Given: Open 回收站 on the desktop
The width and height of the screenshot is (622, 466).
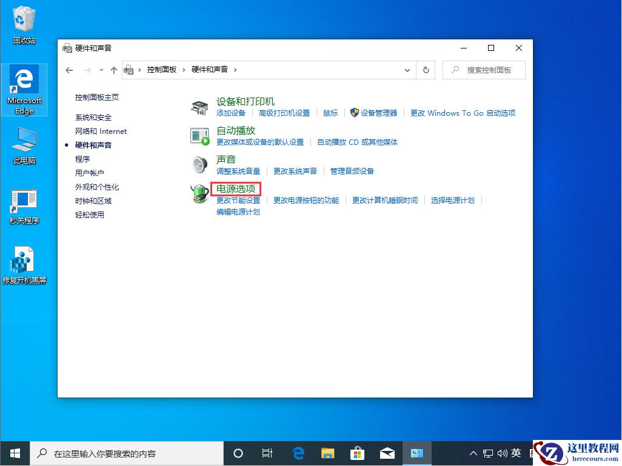Looking at the screenshot, I should click(24, 18).
